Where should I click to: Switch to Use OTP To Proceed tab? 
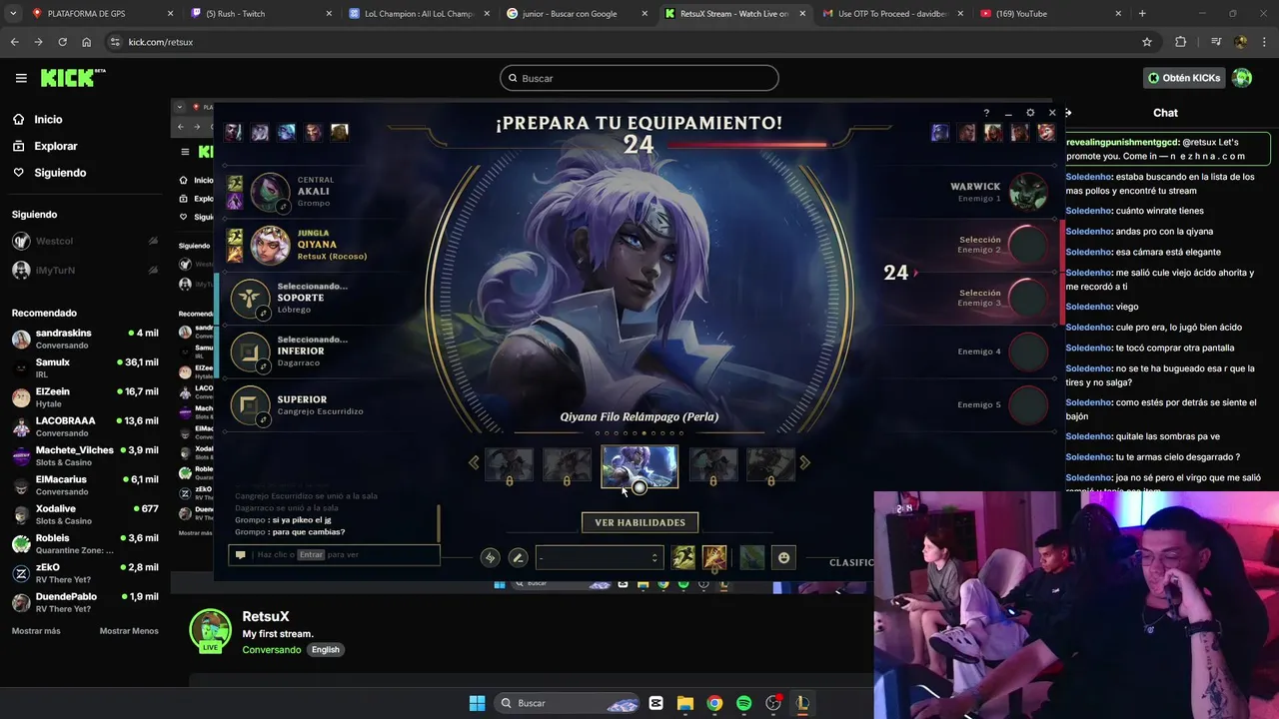(893, 14)
